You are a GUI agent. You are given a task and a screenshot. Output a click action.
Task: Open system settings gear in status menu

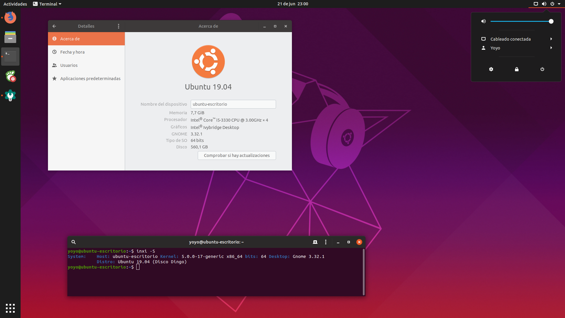[491, 69]
